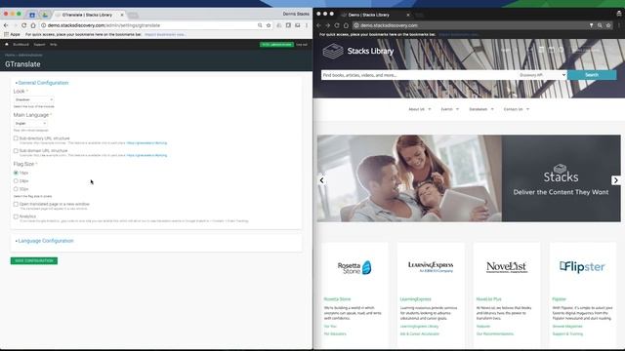The image size is (625, 351).
Task: Click Log out in admin toolbar
Action: coord(302,45)
